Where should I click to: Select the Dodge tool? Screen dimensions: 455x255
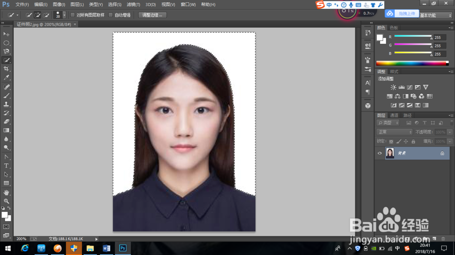[x=6, y=147]
